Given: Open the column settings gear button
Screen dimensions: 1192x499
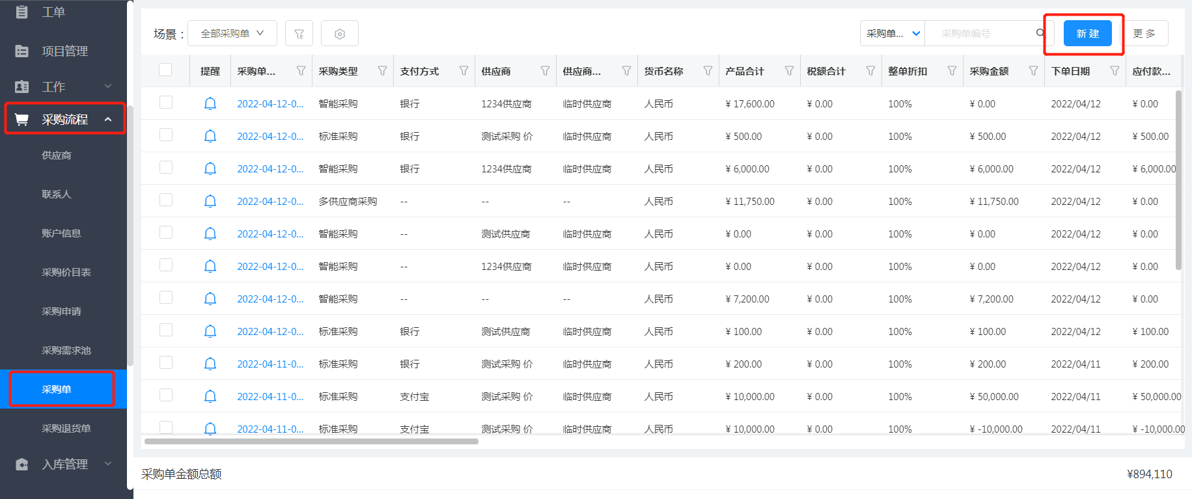Looking at the screenshot, I should pos(340,33).
